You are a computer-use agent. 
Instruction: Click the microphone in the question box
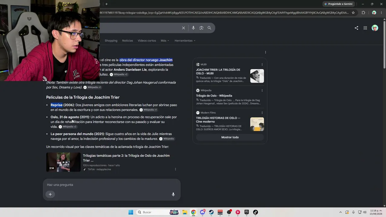[173, 194]
